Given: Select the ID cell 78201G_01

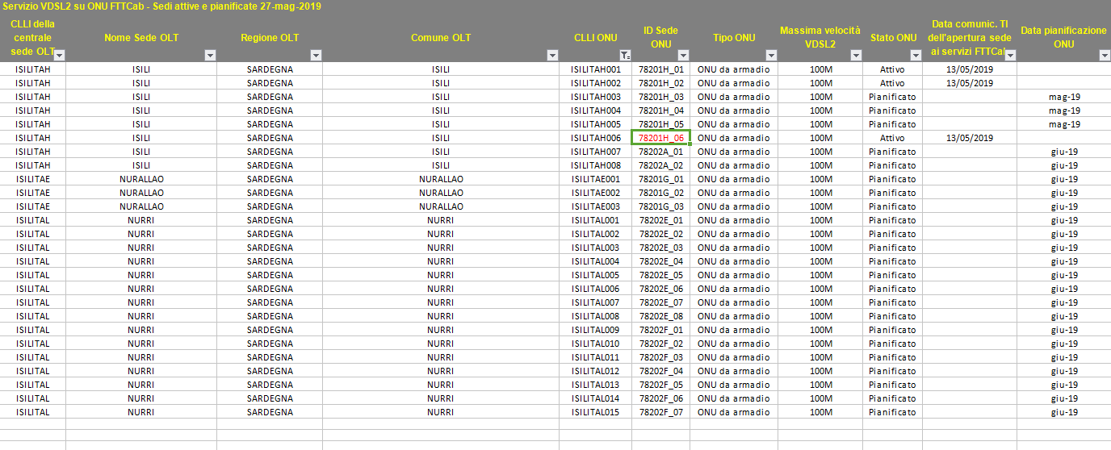Looking at the screenshot, I should 661,179.
